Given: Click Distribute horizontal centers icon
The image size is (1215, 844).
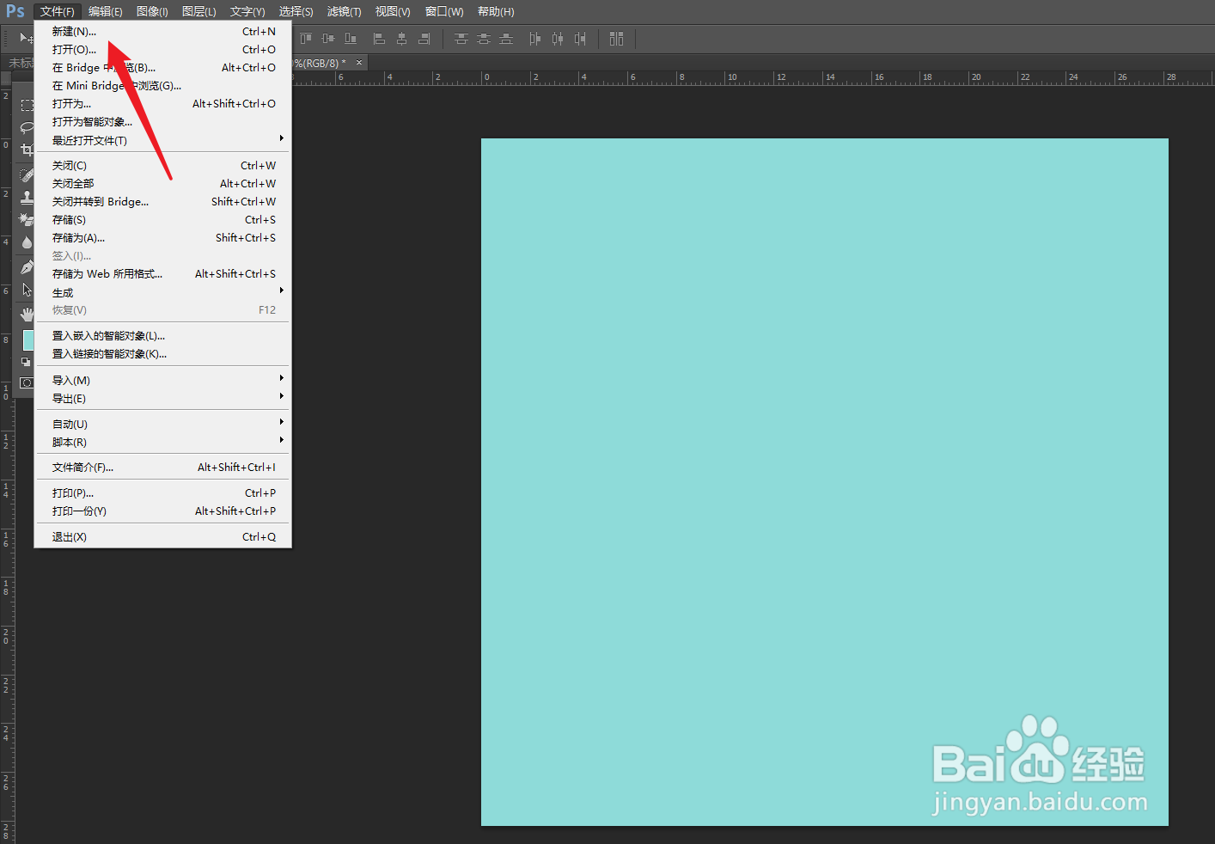Looking at the screenshot, I should [558, 39].
